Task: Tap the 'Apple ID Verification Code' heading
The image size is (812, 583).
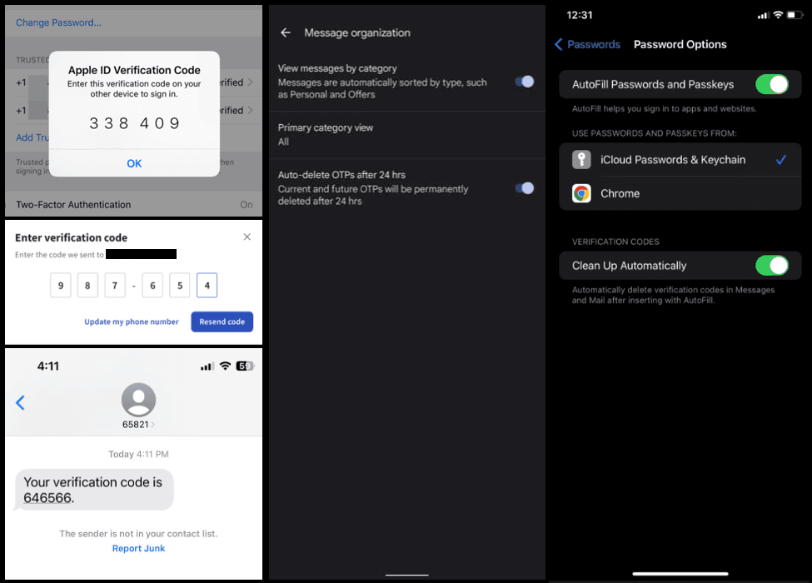Action: pos(134,70)
